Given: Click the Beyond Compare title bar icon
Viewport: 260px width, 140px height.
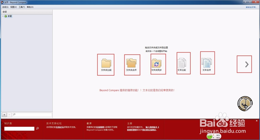Looking at the screenshot, I should 2,2.
